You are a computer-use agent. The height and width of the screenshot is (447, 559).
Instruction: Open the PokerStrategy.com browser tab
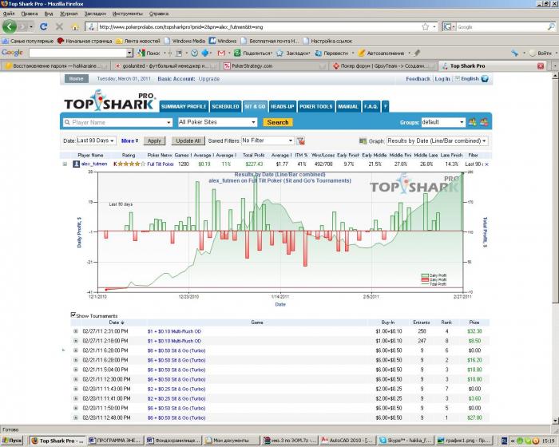point(274,66)
